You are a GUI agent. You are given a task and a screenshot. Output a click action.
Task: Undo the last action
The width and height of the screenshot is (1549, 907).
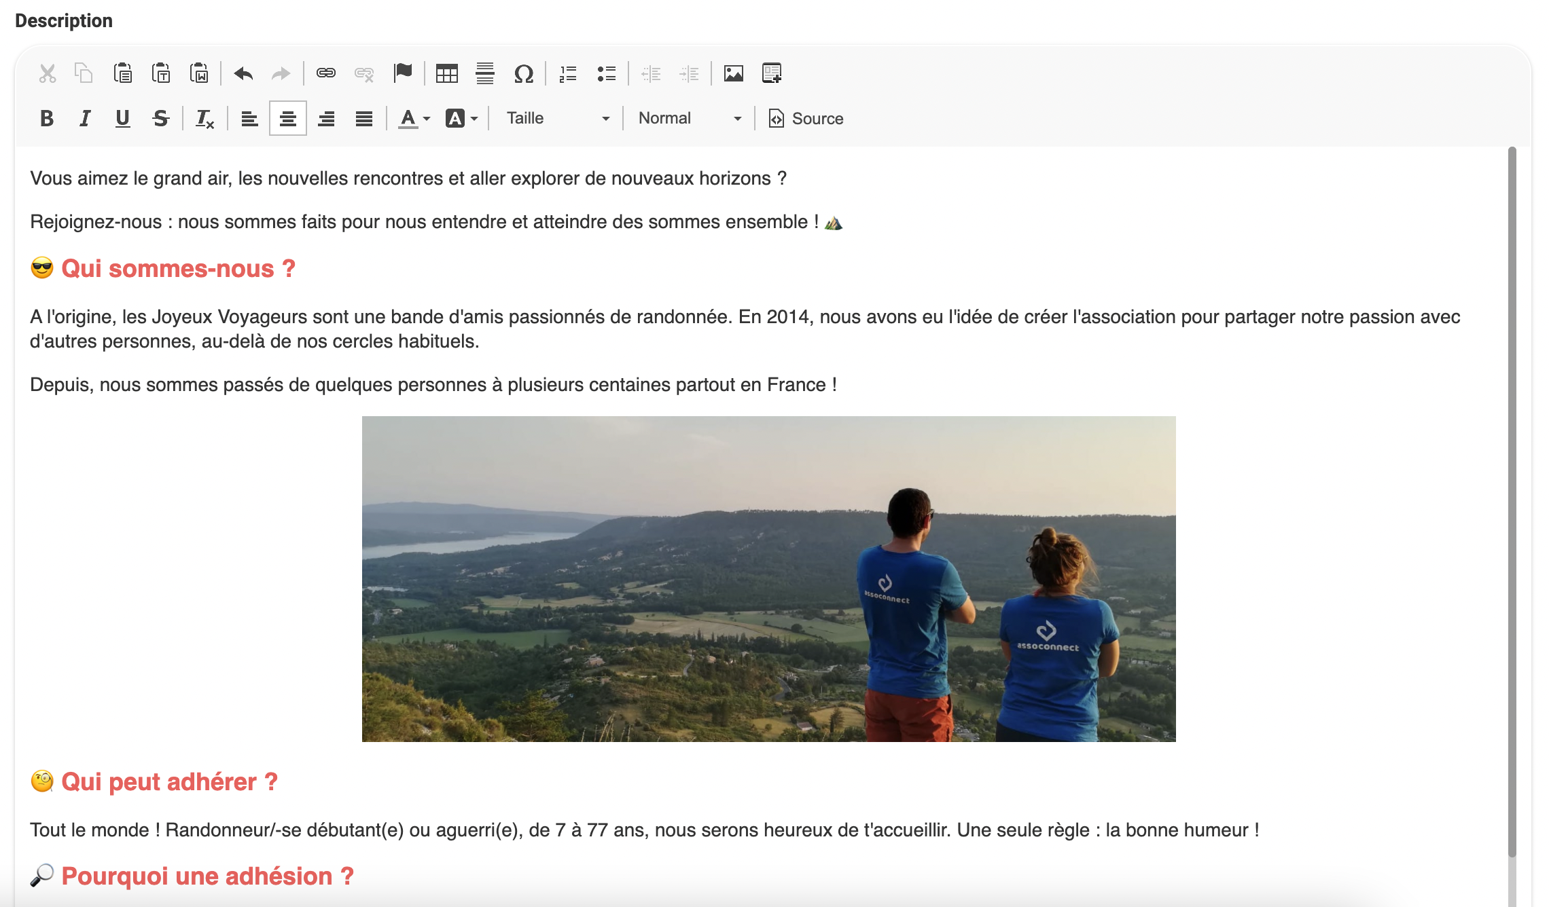(x=243, y=73)
